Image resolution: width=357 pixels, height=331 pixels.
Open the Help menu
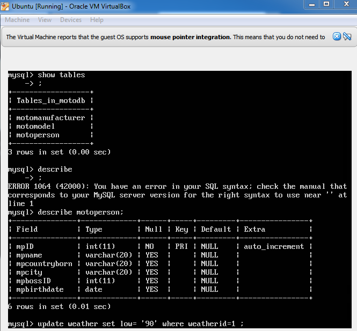(x=97, y=20)
